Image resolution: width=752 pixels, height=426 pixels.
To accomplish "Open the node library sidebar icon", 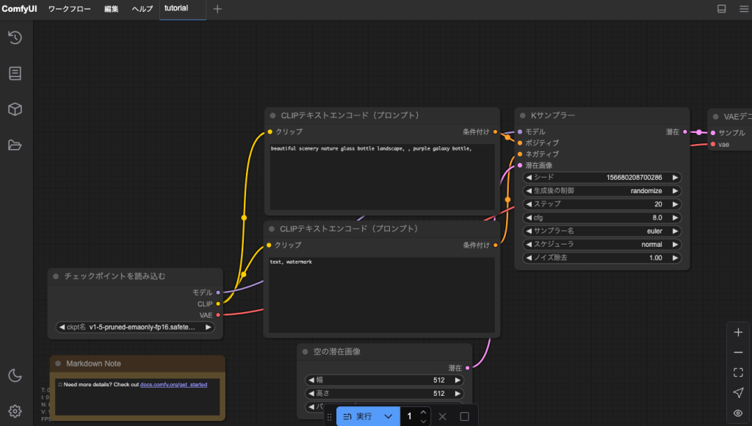I will pos(15,73).
